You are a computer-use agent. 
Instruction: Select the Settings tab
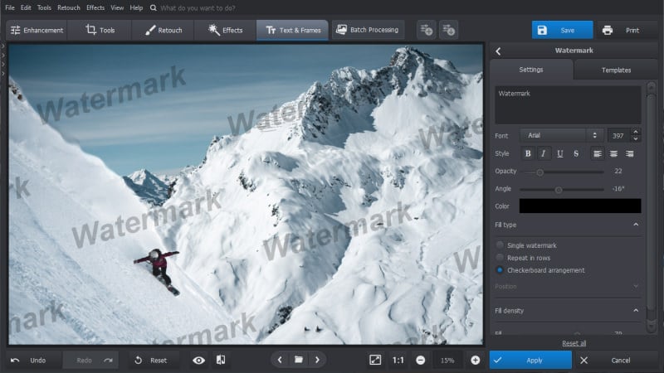pyautogui.click(x=531, y=70)
